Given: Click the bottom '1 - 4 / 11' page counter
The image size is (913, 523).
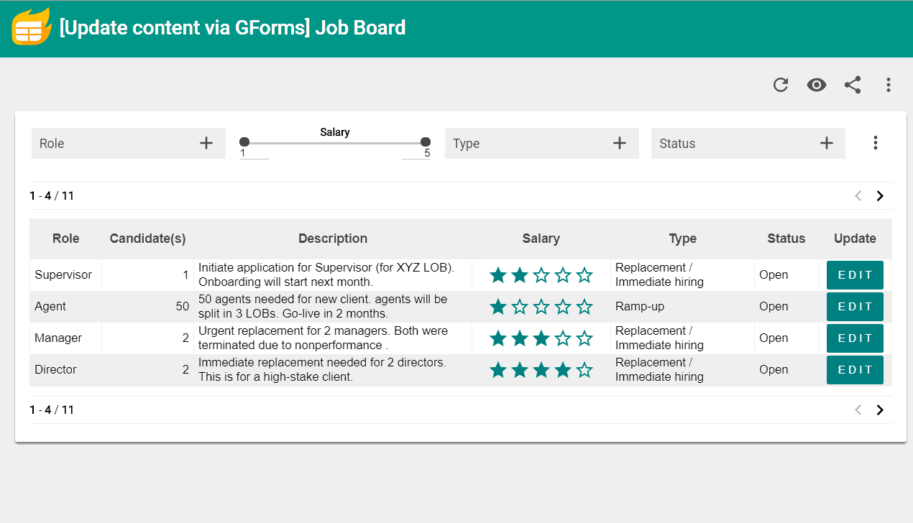Looking at the screenshot, I should [52, 409].
